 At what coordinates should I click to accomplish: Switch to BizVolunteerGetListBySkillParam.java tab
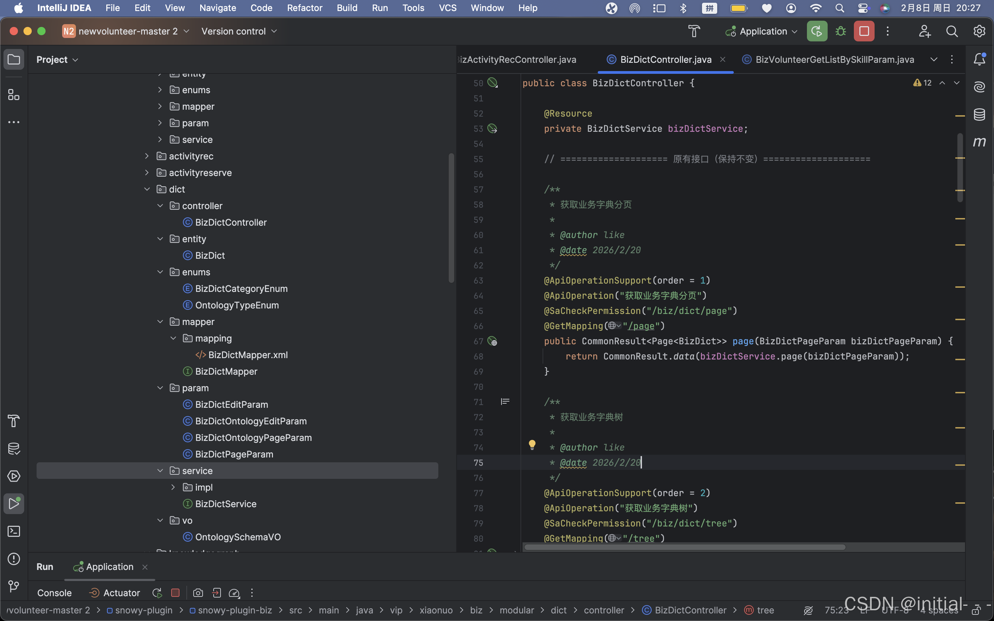point(834,60)
